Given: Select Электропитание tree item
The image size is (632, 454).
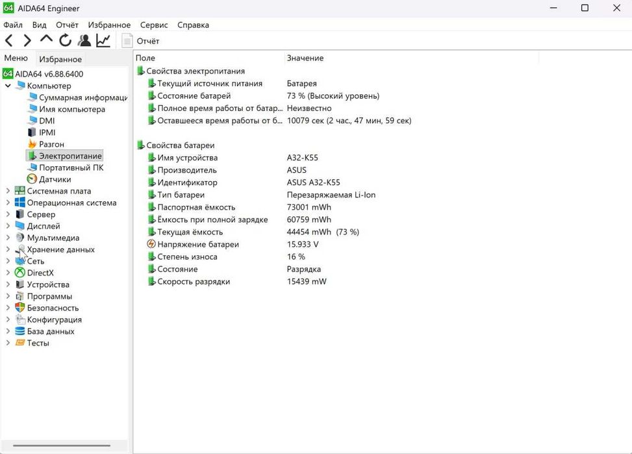Looking at the screenshot, I should [x=70, y=156].
